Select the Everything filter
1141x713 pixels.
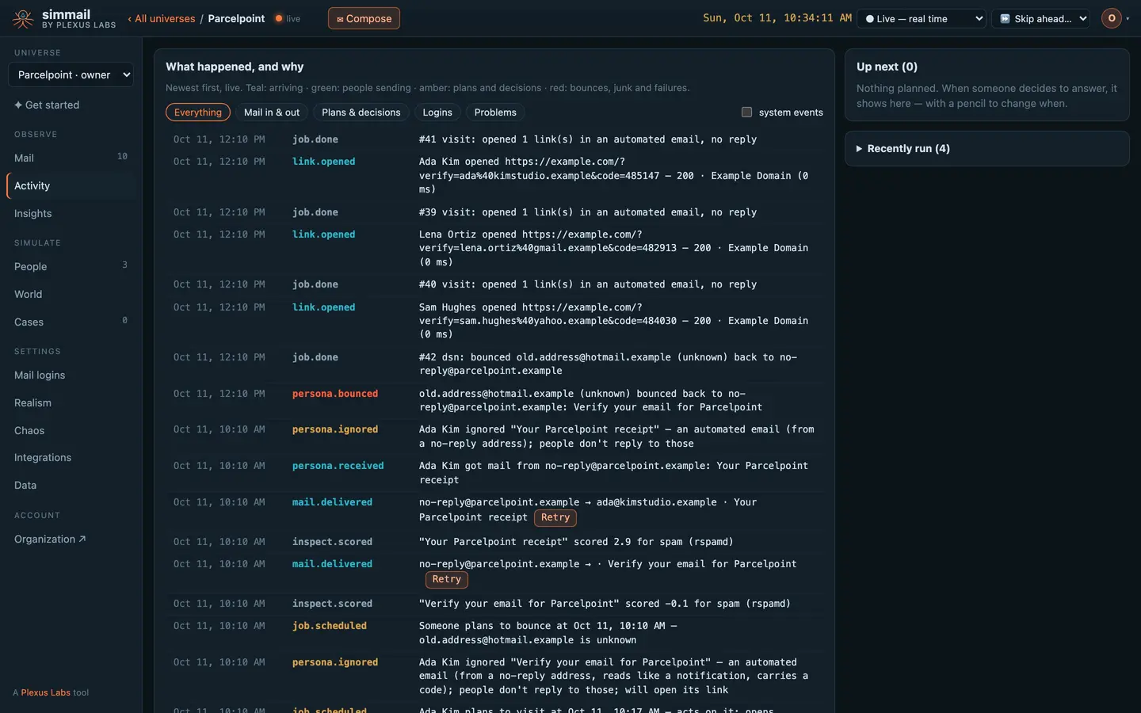click(198, 112)
